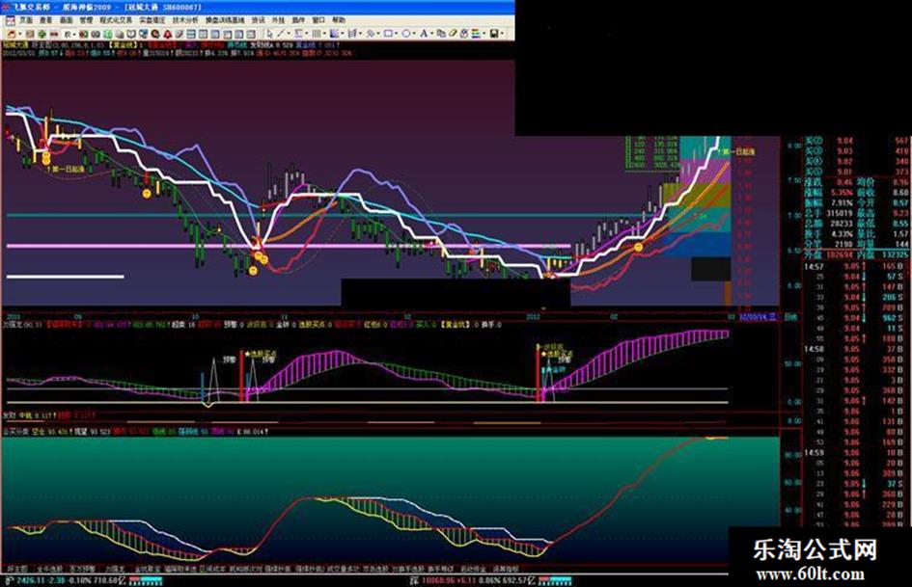This screenshot has width=912, height=587.
Task: Click the eraser tool icon
Action: pos(453,34)
